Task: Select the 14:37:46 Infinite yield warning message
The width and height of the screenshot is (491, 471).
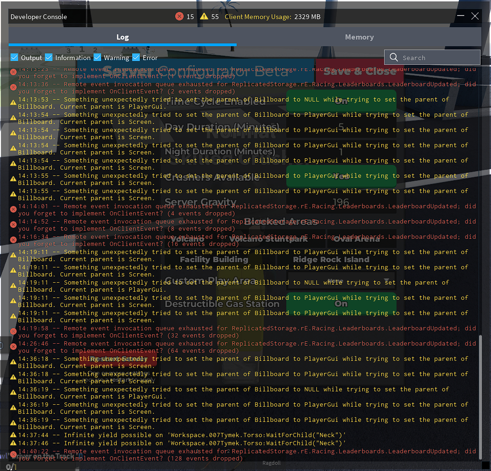Action: point(205,443)
